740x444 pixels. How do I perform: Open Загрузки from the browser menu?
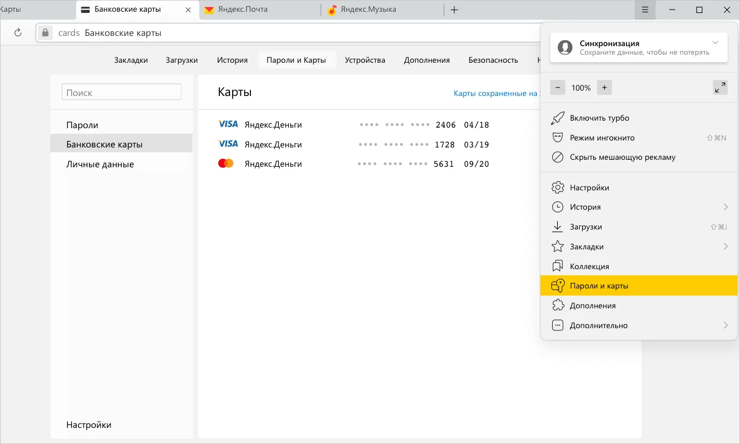(x=639, y=227)
